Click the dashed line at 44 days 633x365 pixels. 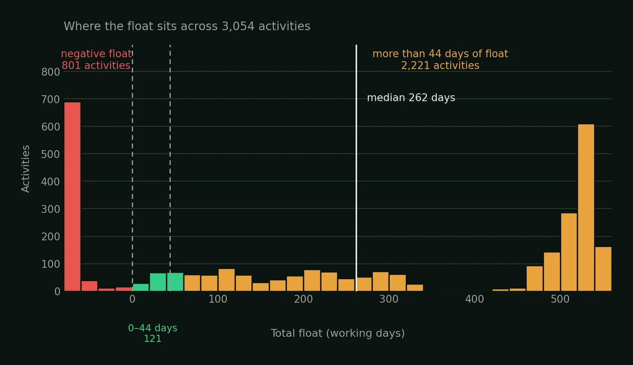tap(170, 168)
